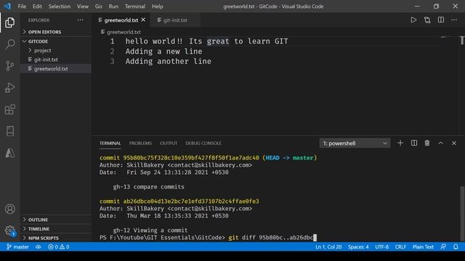Split the editor to the right
465x261 pixels.
(441, 20)
